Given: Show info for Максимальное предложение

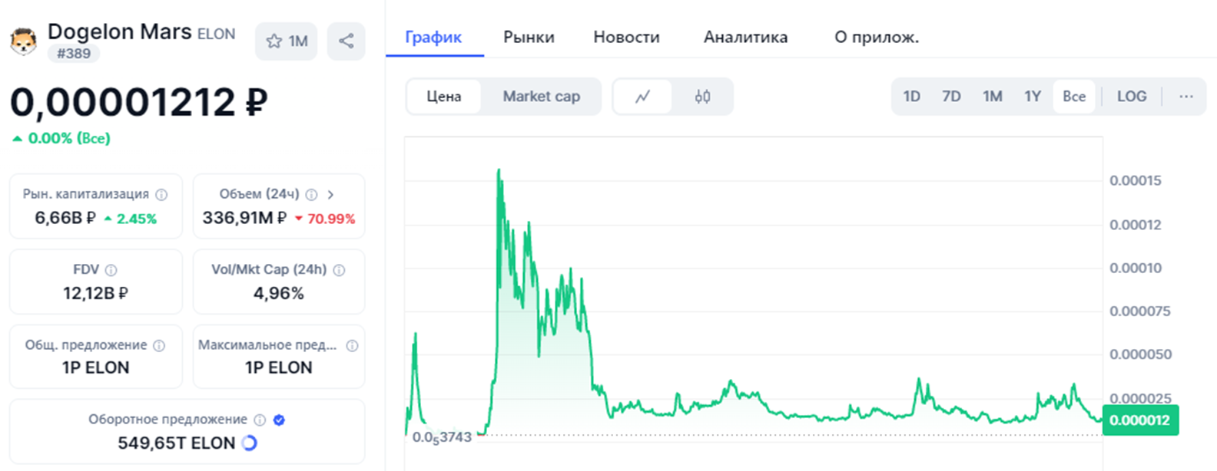Looking at the screenshot, I should (x=352, y=346).
